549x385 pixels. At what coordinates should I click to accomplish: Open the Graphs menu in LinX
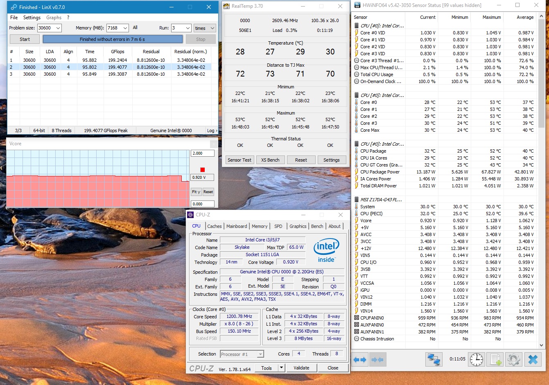click(54, 18)
